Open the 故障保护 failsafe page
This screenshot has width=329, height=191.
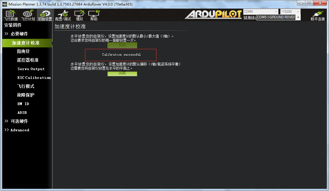(26, 95)
